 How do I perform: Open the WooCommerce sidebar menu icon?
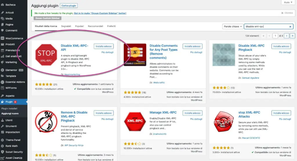tap(2, 38)
